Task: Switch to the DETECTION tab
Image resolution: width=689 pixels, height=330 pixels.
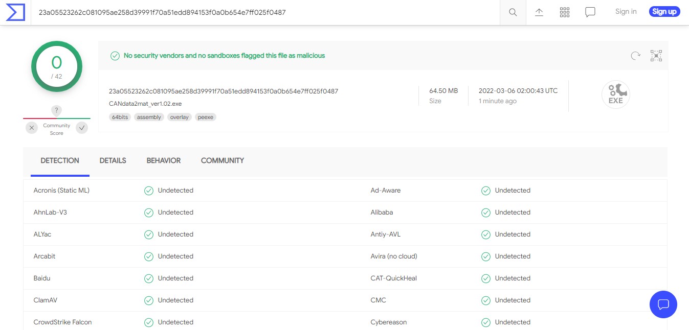Action: pyautogui.click(x=60, y=160)
